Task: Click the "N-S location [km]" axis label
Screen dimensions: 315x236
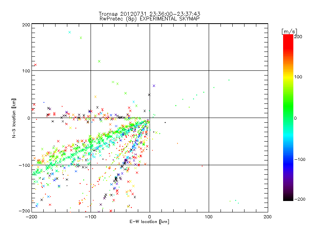Action: pos(14,118)
